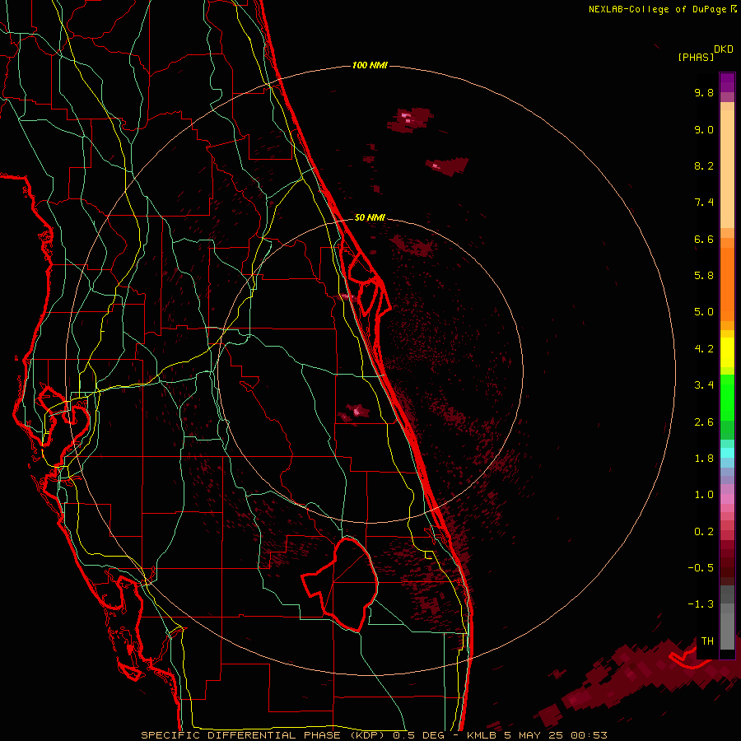Click the "50 NMI" range ring label

point(370,217)
